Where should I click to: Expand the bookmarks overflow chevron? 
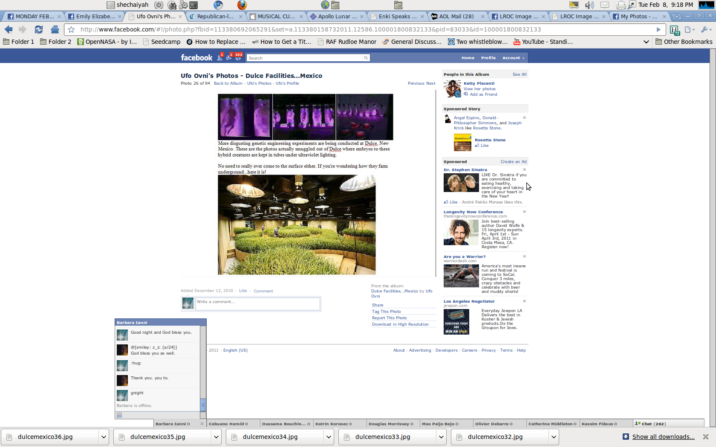click(646, 42)
